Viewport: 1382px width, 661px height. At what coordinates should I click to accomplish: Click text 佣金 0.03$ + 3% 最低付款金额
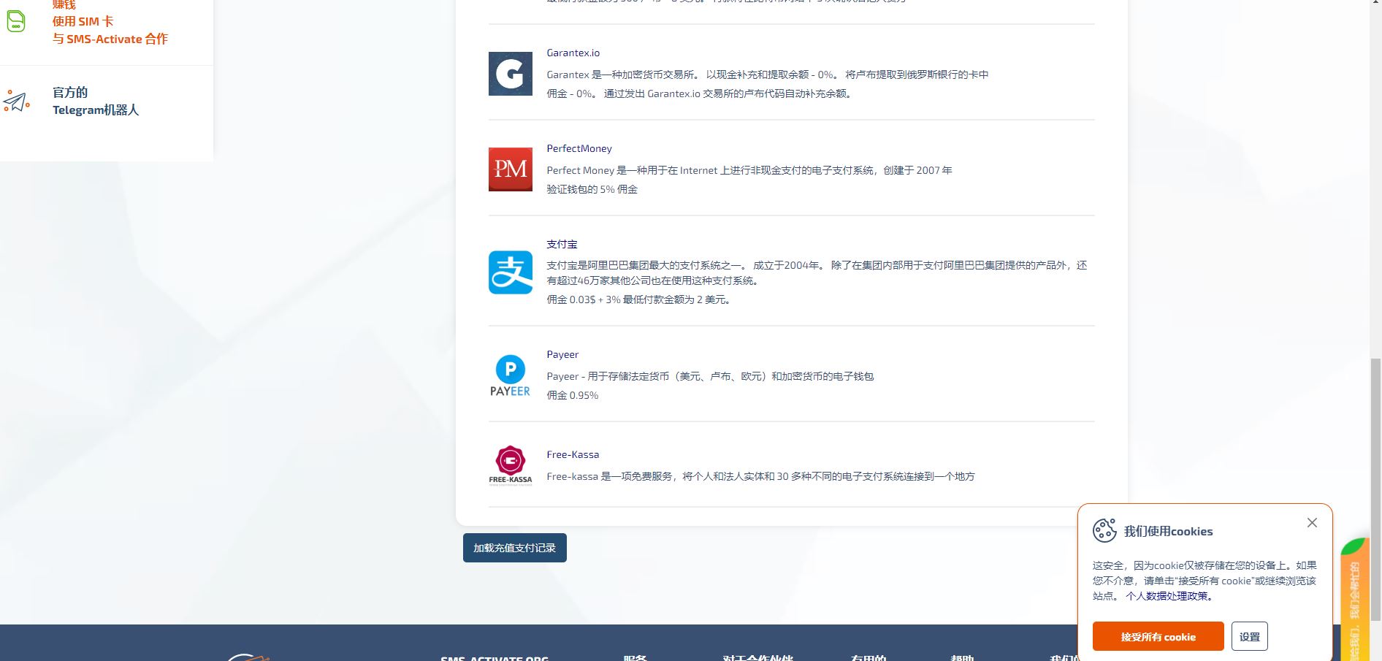pyautogui.click(x=639, y=299)
